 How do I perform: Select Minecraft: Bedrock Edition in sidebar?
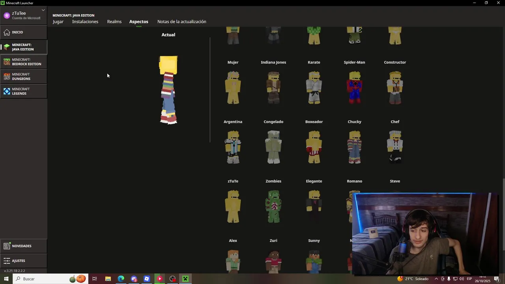click(x=23, y=62)
